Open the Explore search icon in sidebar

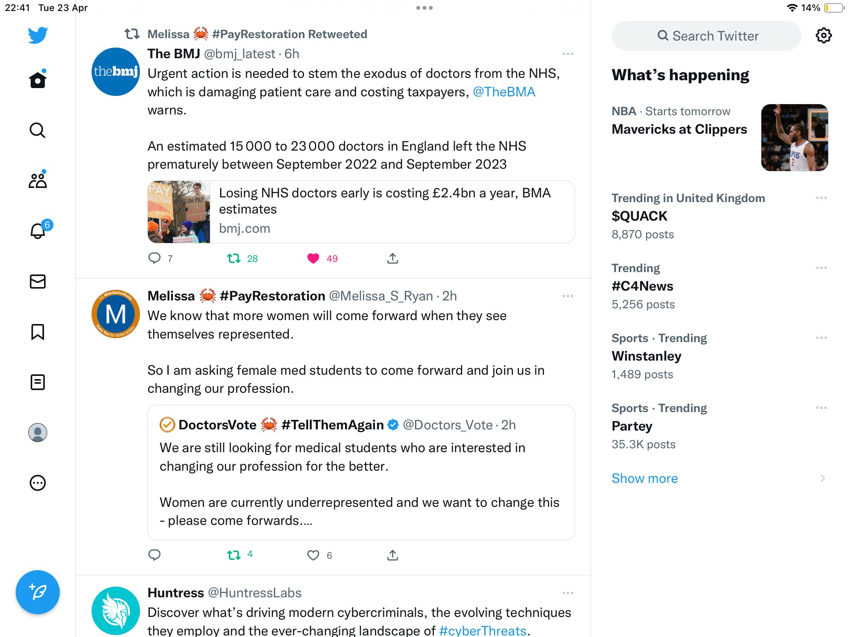(38, 130)
